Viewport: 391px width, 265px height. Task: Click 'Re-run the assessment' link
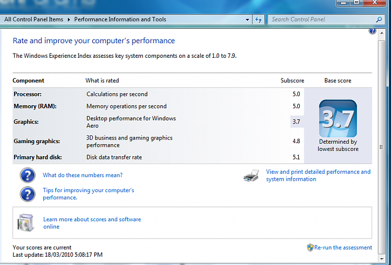[343, 247]
